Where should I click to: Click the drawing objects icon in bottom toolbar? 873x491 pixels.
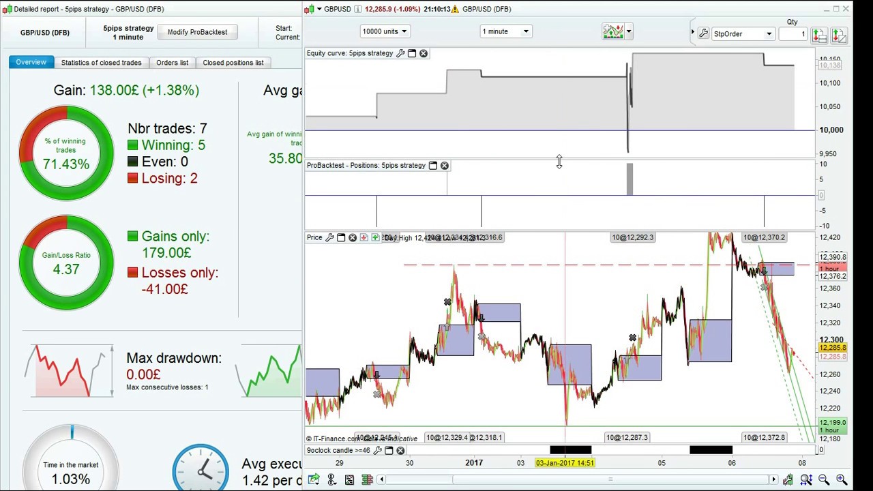coord(331,480)
